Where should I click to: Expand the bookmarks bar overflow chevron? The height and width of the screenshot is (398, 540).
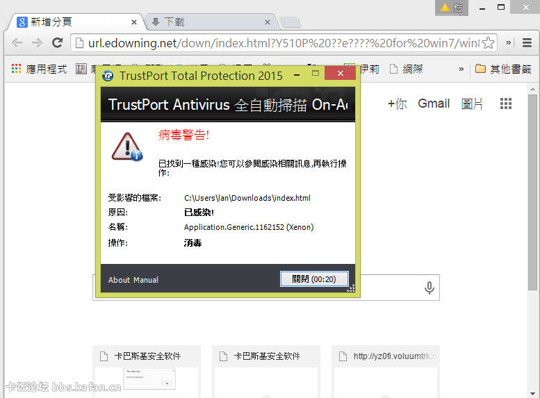click(461, 69)
